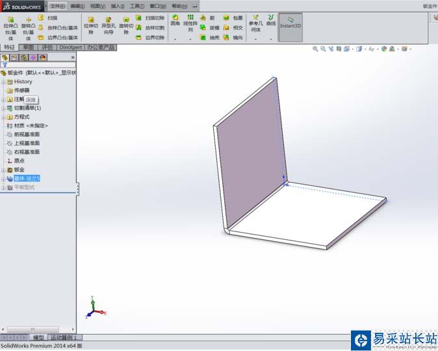Click Zoom to Fit in view toolbar
The height and width of the screenshot is (351, 438).
pos(315,49)
